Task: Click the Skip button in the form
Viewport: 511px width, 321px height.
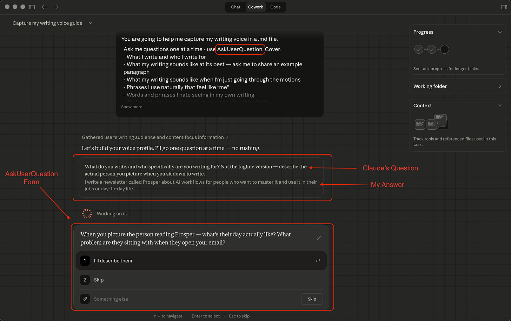Action: pyautogui.click(x=312, y=299)
